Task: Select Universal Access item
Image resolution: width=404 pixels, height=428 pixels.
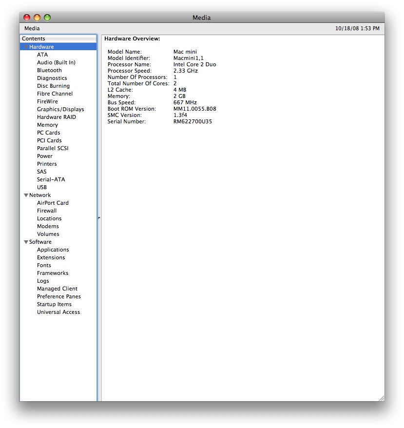Action: pyautogui.click(x=58, y=312)
